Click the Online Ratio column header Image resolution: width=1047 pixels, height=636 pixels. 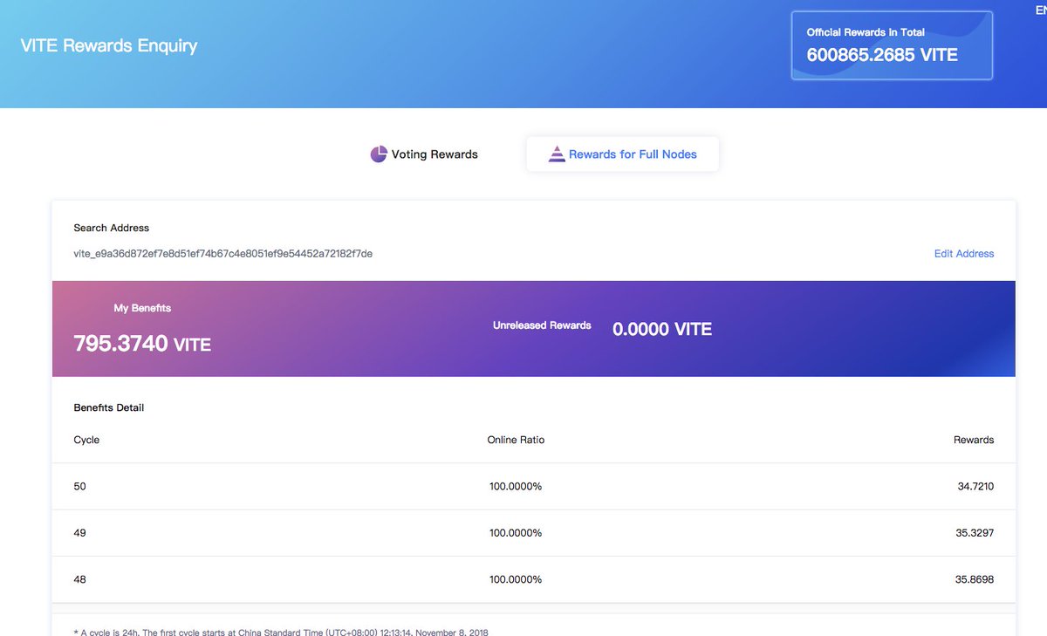click(516, 440)
